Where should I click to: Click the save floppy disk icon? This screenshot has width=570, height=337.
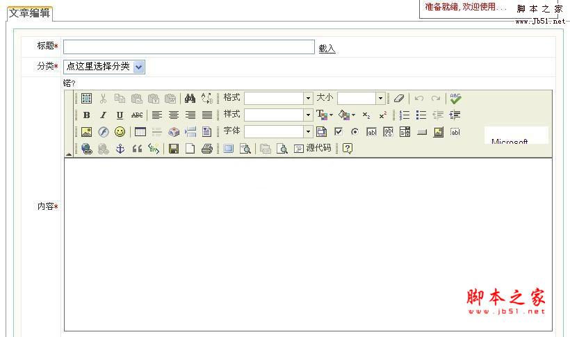click(174, 149)
